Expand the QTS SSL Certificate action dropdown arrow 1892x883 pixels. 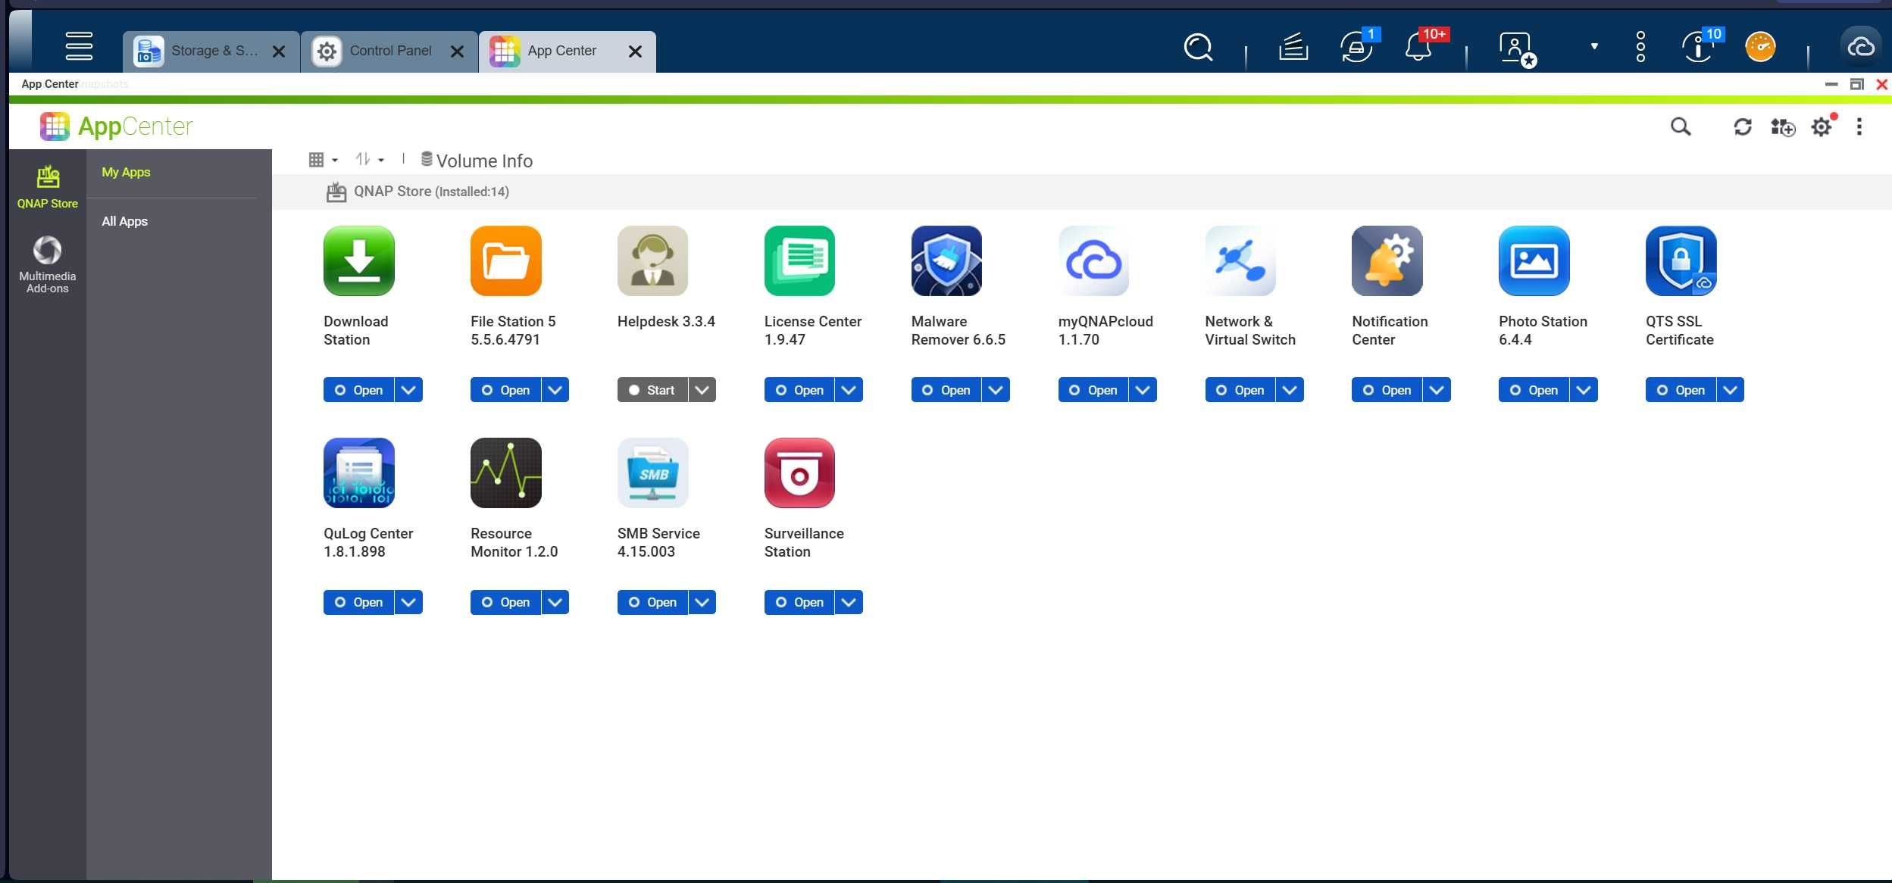click(x=1731, y=390)
